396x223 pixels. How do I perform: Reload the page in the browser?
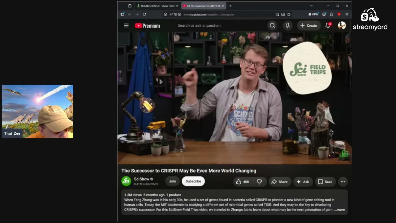pyautogui.click(x=144, y=14)
